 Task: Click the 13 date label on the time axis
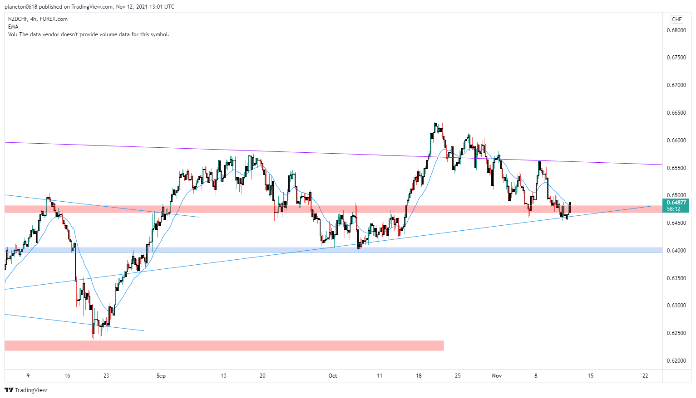223,376
